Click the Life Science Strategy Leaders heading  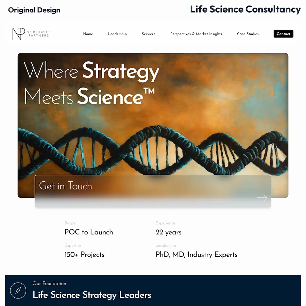click(x=92, y=295)
